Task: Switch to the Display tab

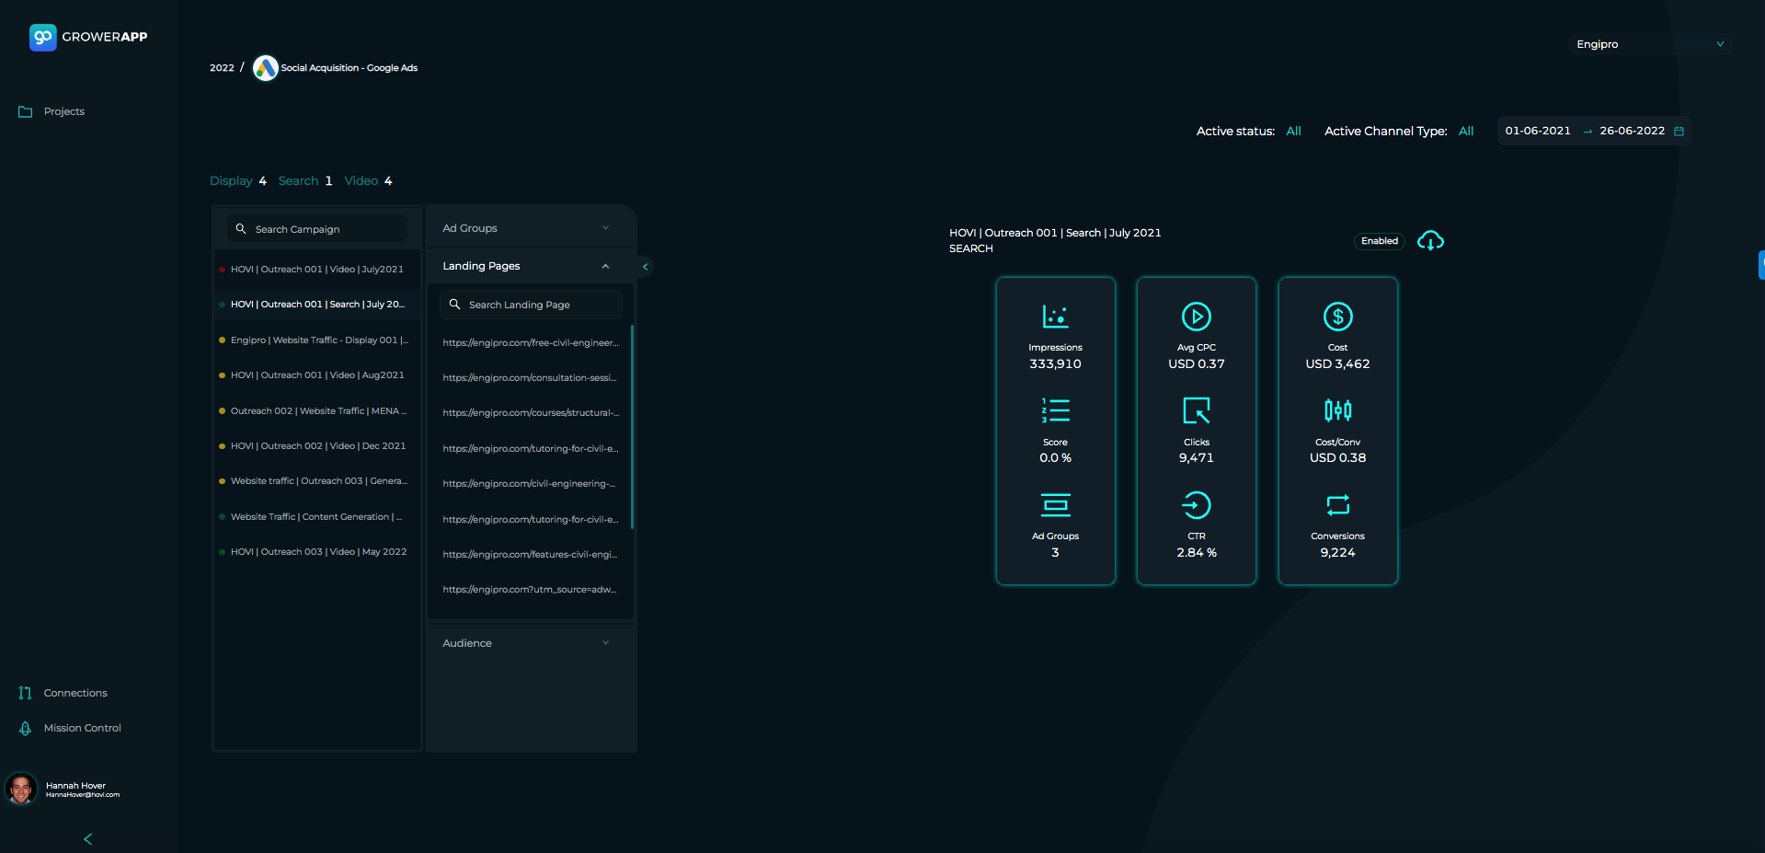Action: click(231, 180)
